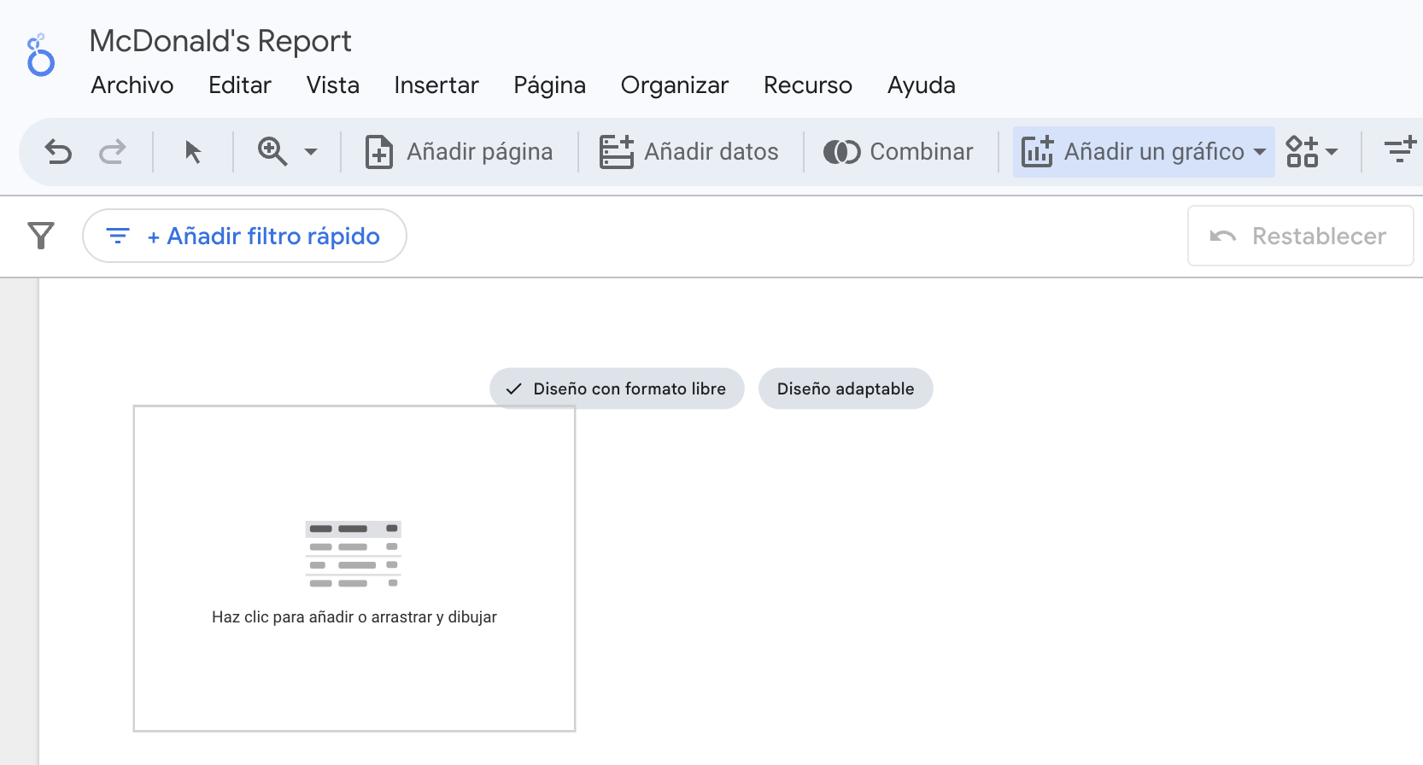1423x765 pixels.
Task: Click the Añadir filtro rápido button
Action: tap(244, 236)
